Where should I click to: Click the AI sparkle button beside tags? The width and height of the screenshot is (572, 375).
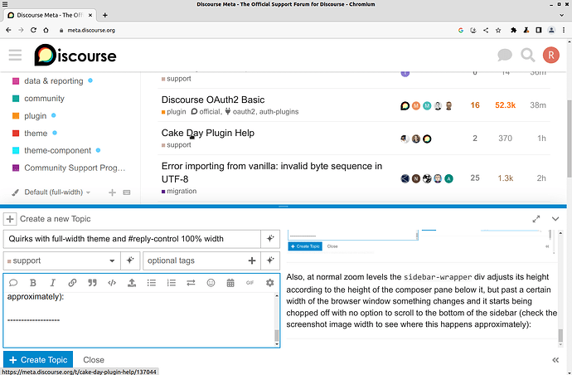[x=270, y=261]
